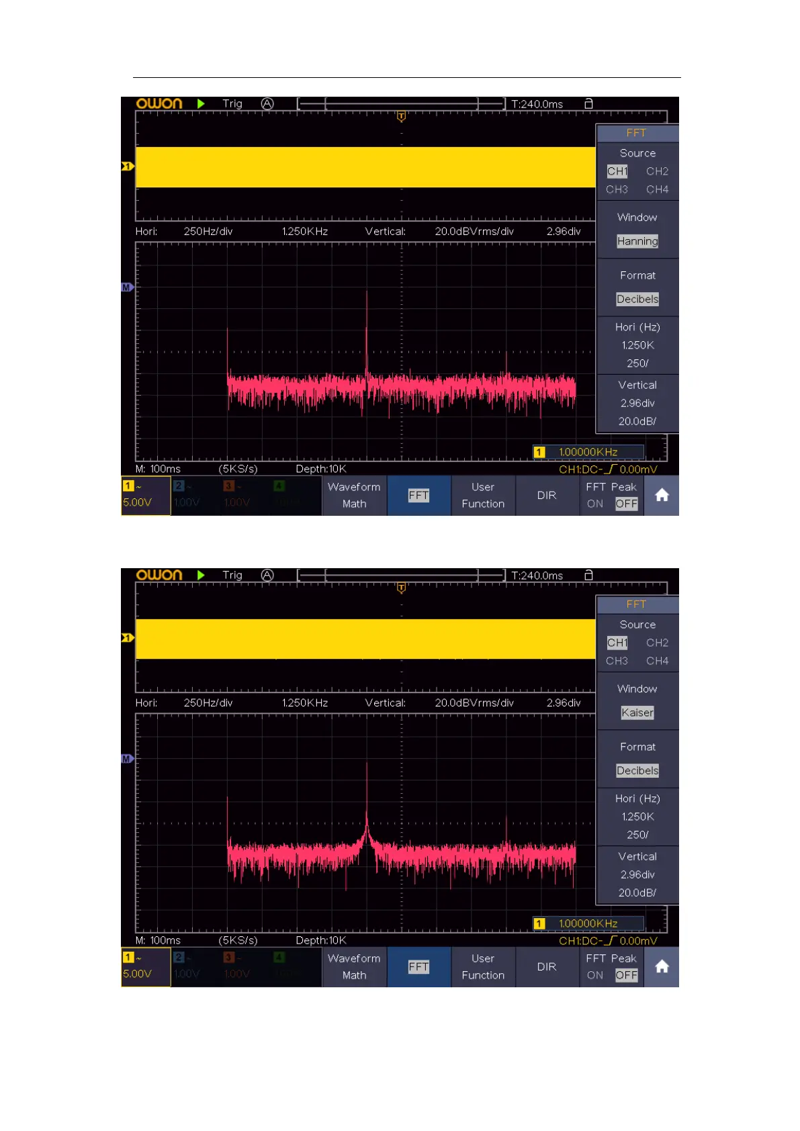Open Hori (Hz) setting on Hanning screen
800x1131 pixels.
637,345
